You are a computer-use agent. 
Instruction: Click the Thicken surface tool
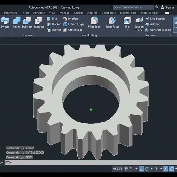coord(54,24)
